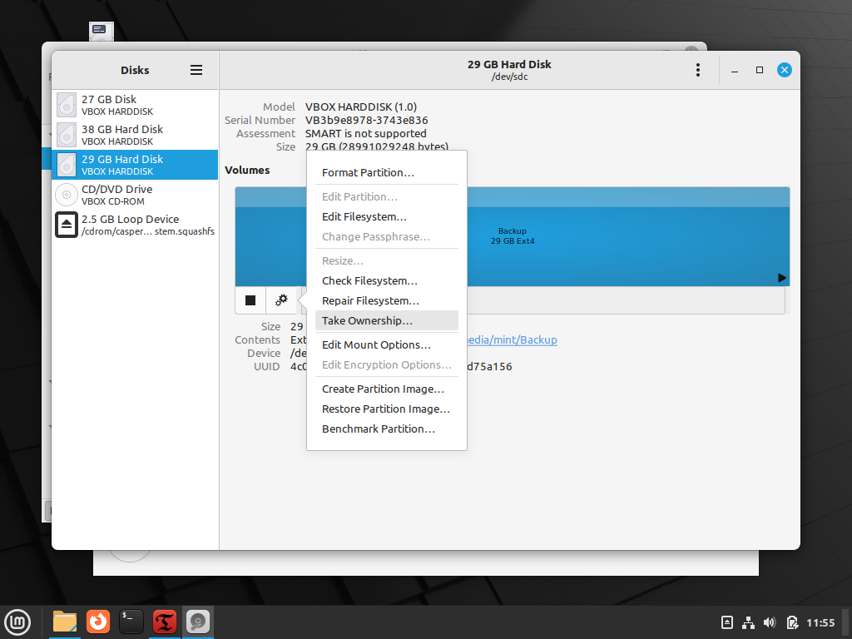Open the red T application in taskbar
The image size is (852, 639).
pos(164,622)
